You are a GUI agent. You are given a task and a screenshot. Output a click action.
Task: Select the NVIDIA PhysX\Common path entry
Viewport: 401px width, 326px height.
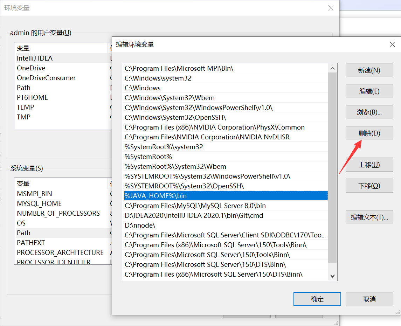pos(226,127)
